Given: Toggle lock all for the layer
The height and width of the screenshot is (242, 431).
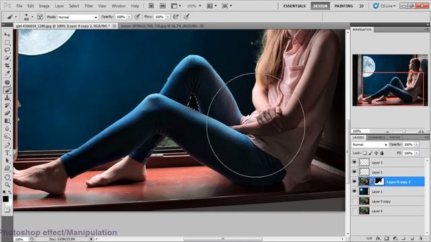Looking at the screenshot, I should pyautogui.click(x=382, y=153).
